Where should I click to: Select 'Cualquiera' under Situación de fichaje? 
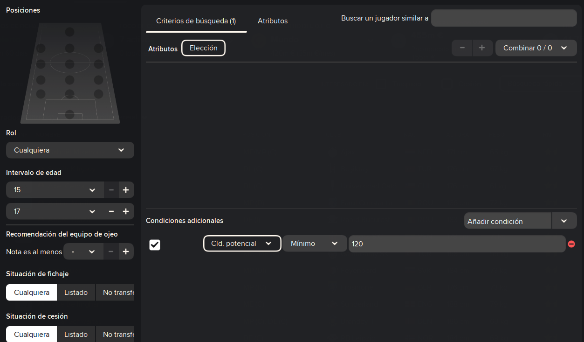[32, 293]
